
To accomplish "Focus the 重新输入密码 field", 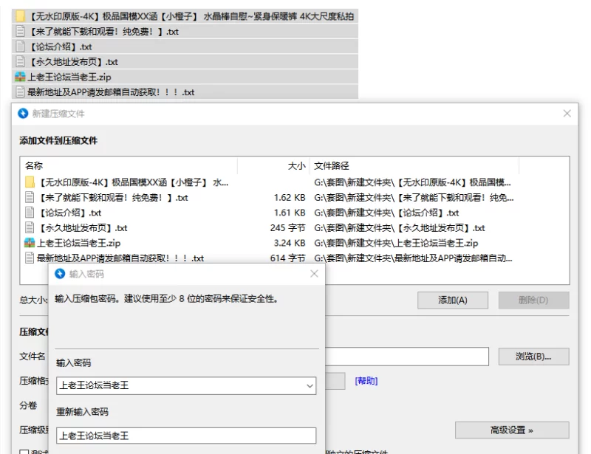I will (186, 436).
